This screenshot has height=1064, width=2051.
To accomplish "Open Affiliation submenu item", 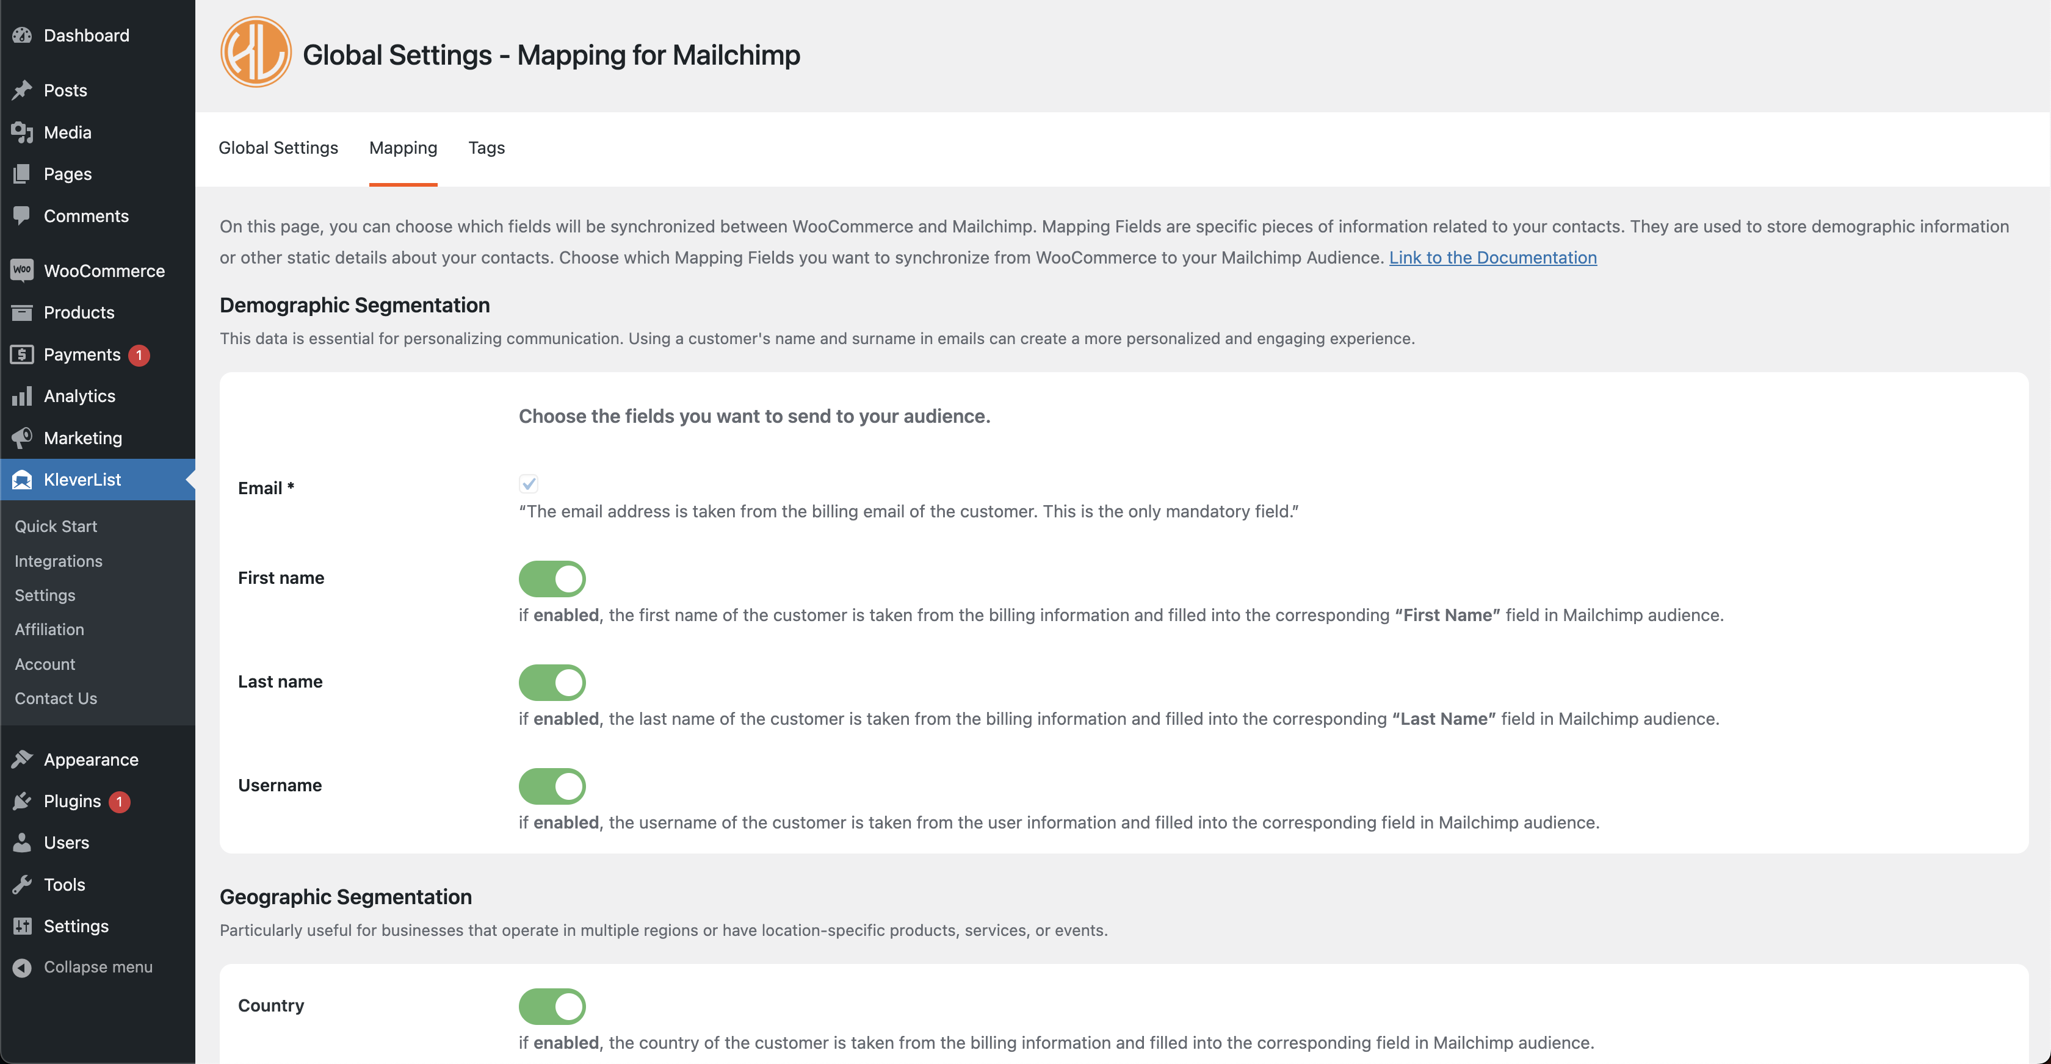I will [49, 630].
